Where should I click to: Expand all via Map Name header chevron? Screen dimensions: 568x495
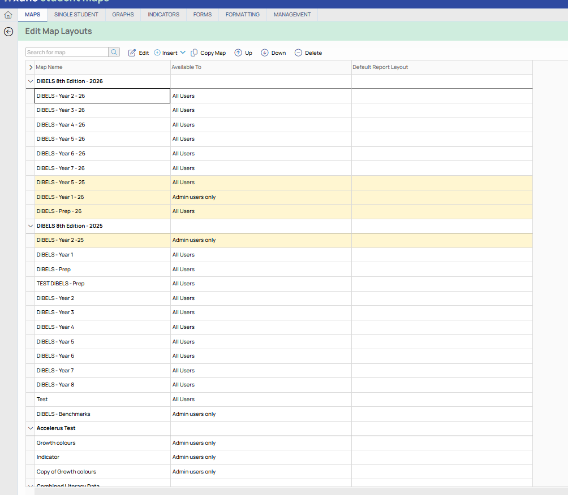point(31,67)
